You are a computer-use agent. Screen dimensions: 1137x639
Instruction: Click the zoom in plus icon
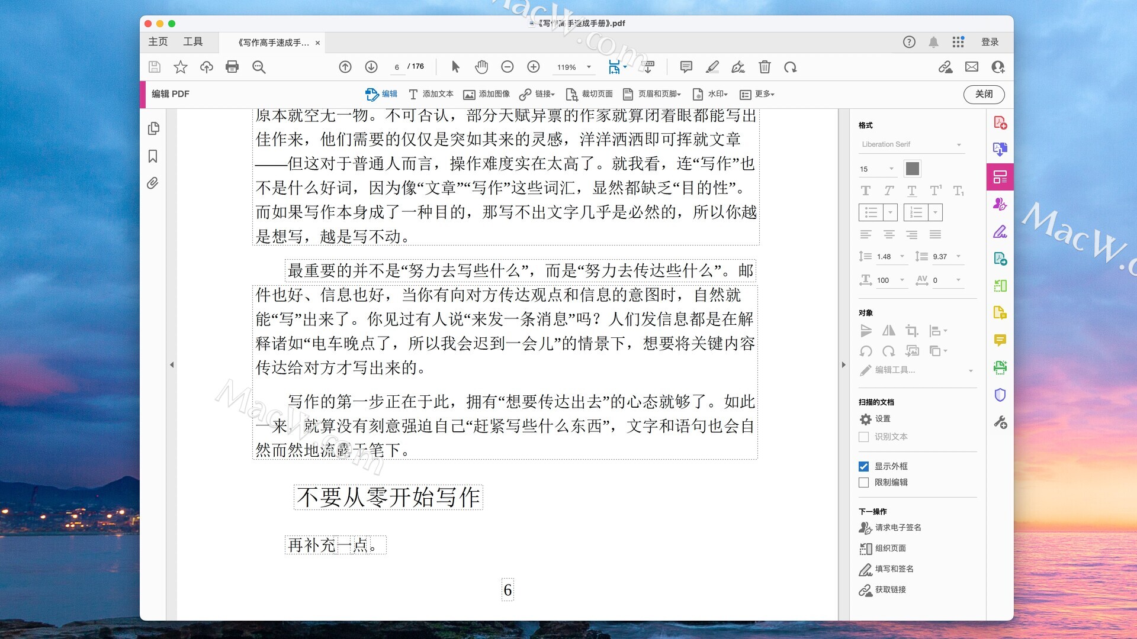click(x=534, y=67)
